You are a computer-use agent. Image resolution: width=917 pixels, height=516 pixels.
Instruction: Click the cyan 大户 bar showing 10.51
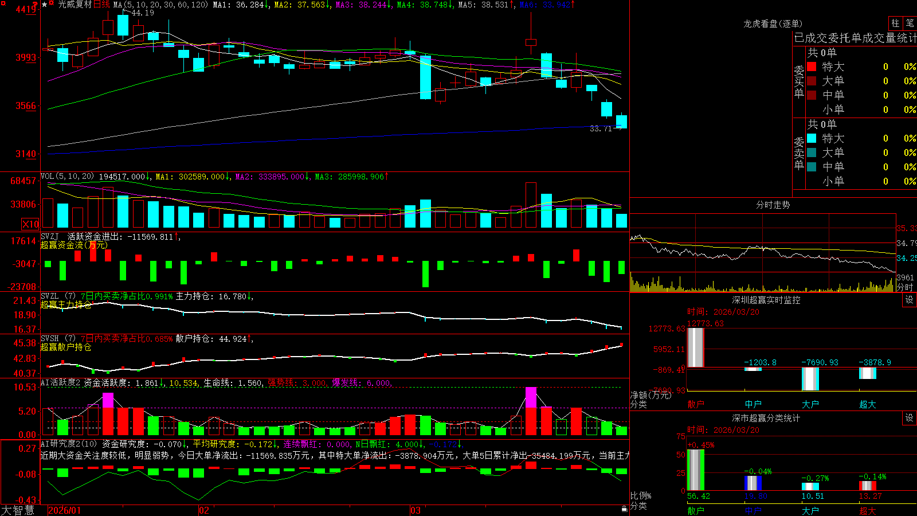[810, 487]
